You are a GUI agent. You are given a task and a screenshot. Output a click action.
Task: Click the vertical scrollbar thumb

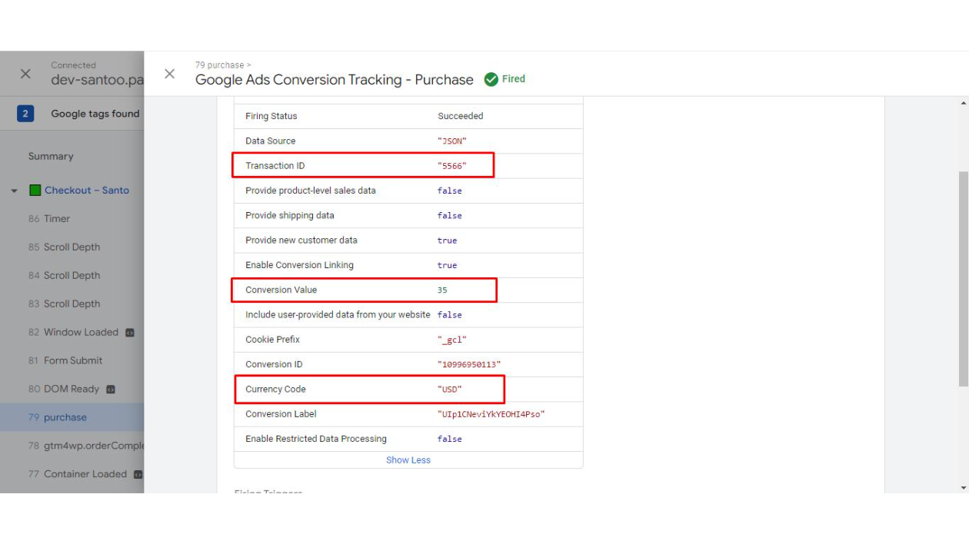tap(964, 279)
